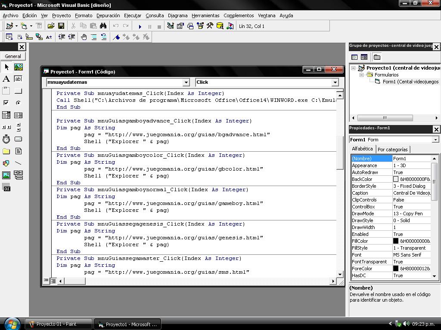441x330 pixels.
Task: Show the Toolbox using hammer-wrench icon
Action: pos(210,26)
